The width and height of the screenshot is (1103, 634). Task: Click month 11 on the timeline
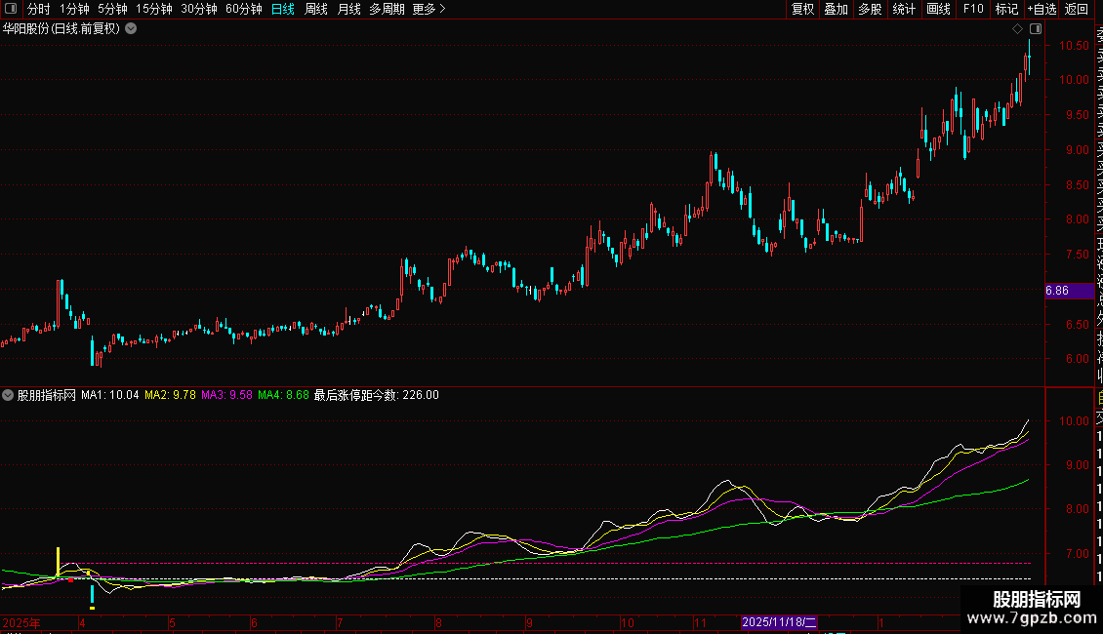pyautogui.click(x=700, y=622)
